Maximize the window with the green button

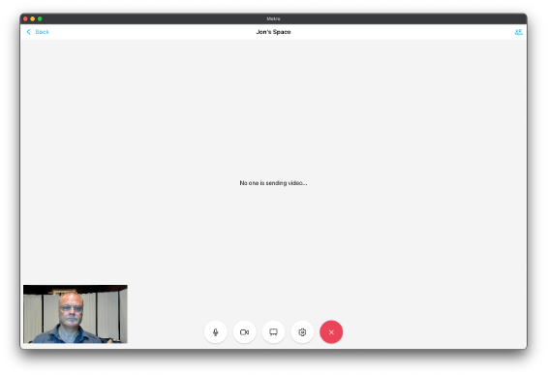pyautogui.click(x=40, y=18)
